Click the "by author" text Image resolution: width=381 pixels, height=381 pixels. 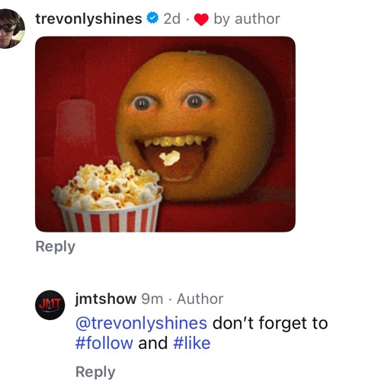coord(247,19)
